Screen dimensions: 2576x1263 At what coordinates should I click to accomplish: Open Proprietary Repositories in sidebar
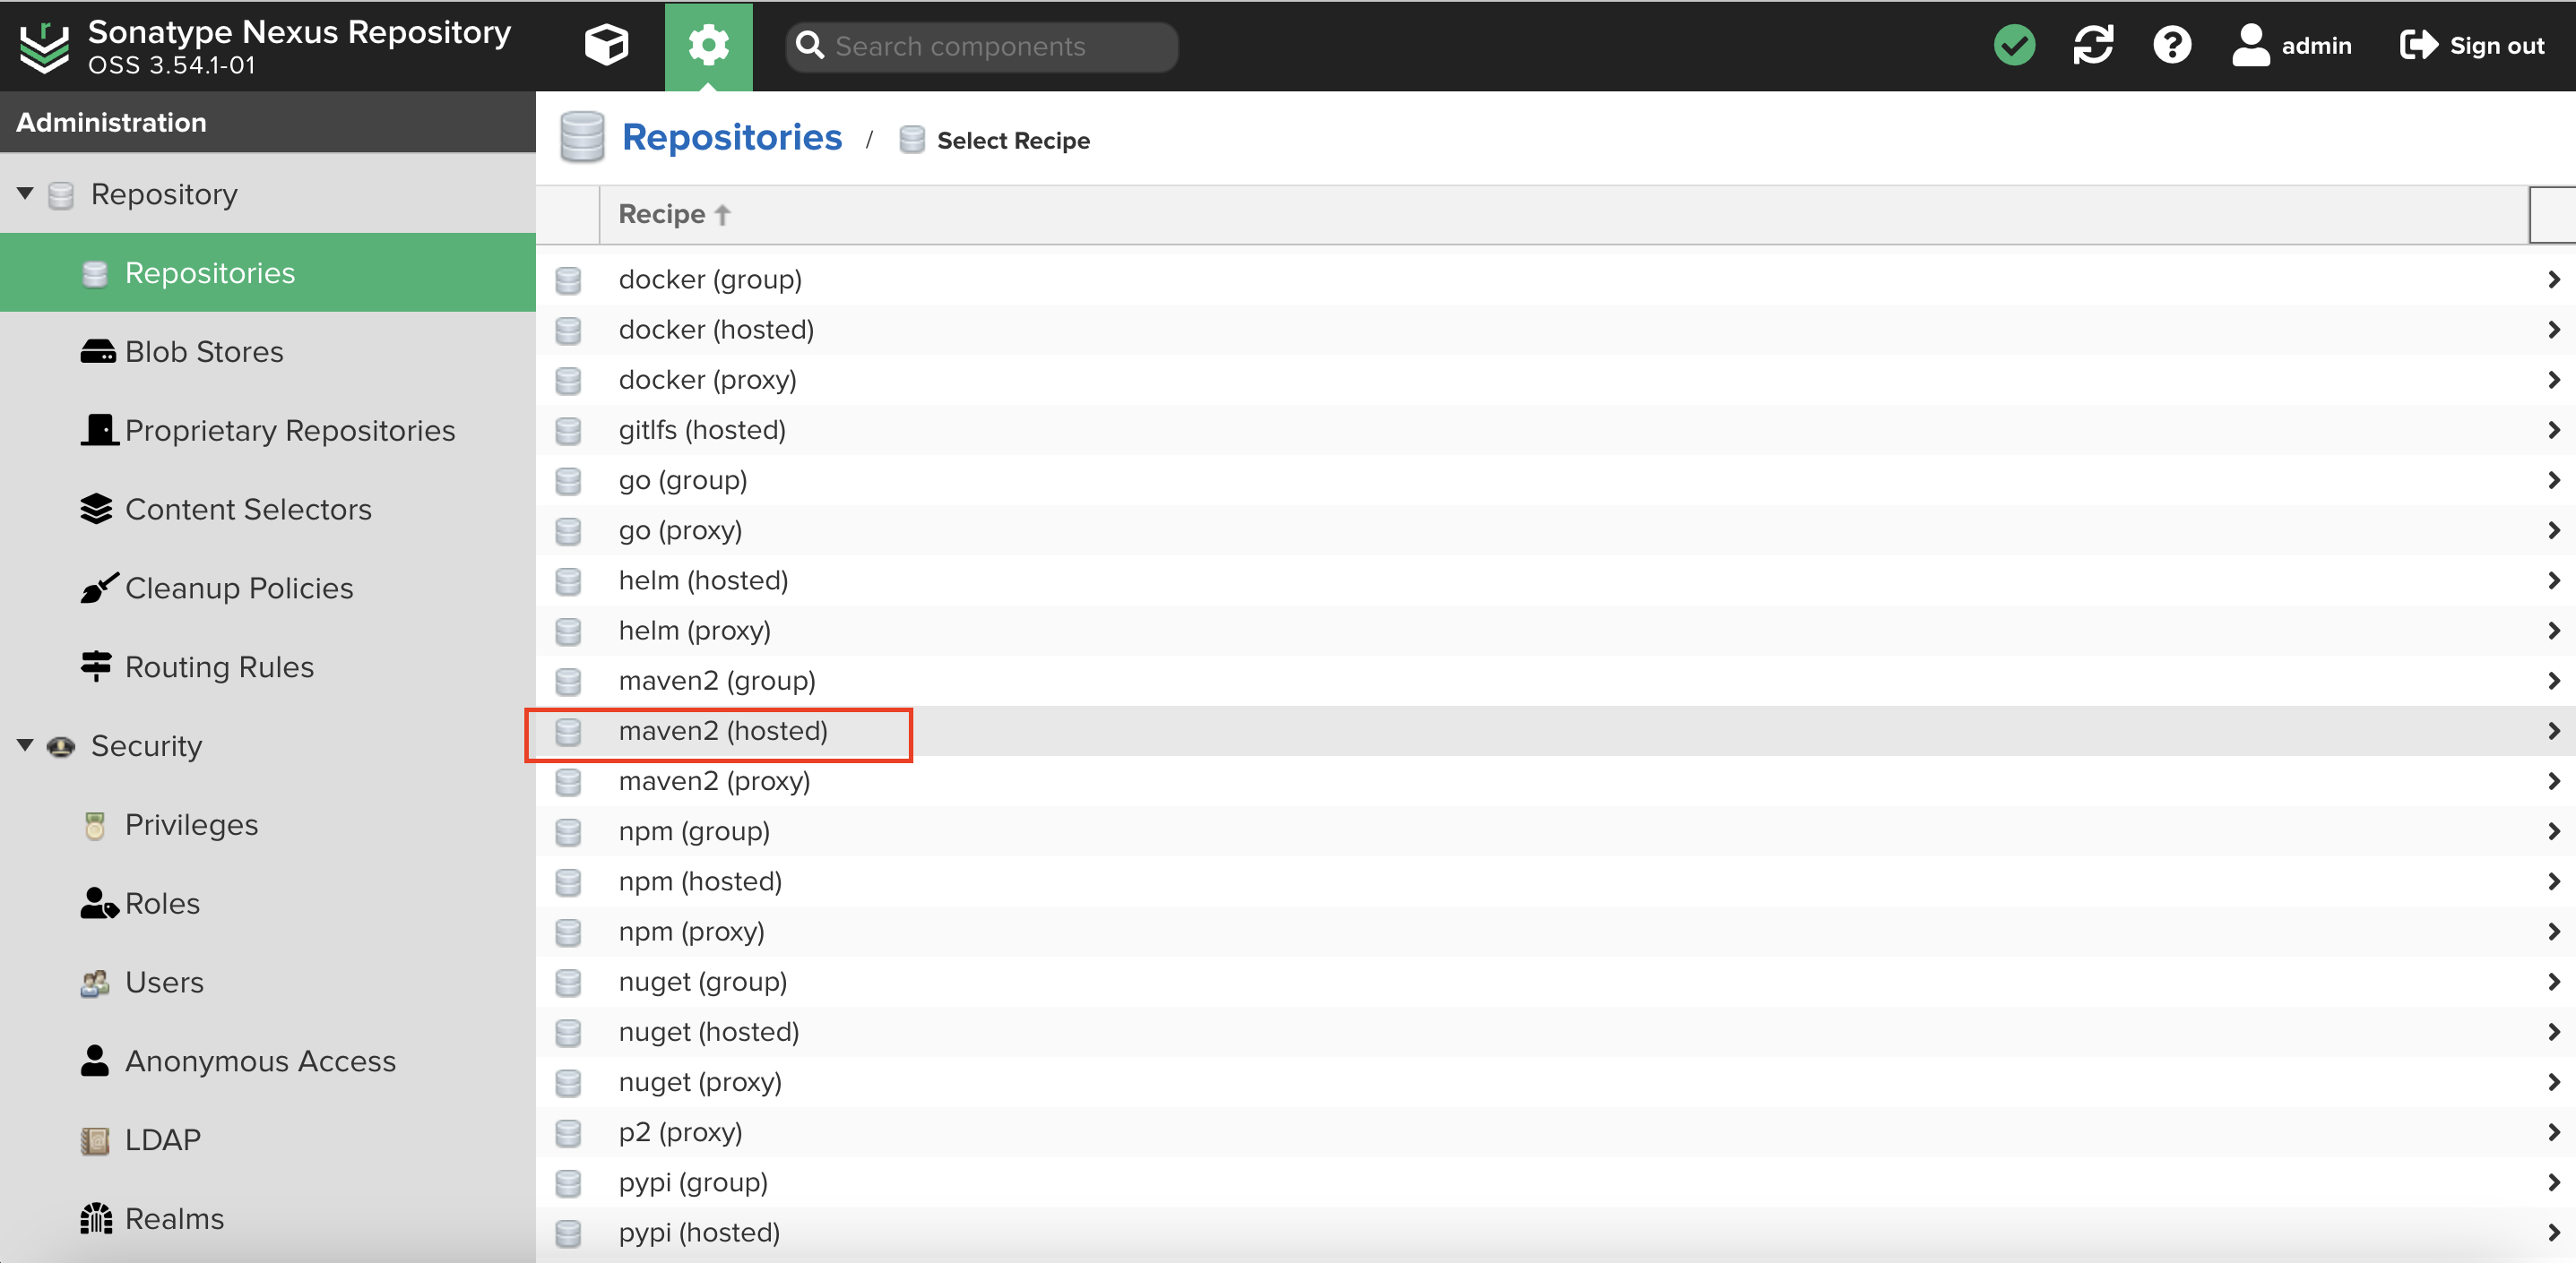pos(268,430)
